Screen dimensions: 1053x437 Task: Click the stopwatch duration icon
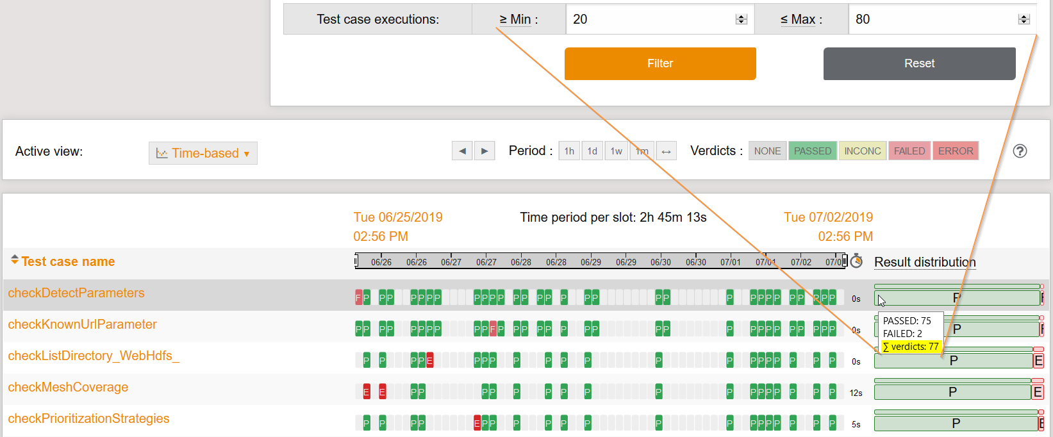(856, 261)
